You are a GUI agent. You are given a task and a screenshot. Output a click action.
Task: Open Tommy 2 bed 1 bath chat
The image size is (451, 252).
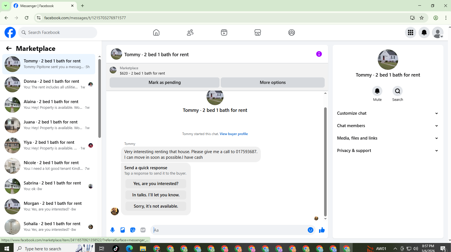(49, 64)
